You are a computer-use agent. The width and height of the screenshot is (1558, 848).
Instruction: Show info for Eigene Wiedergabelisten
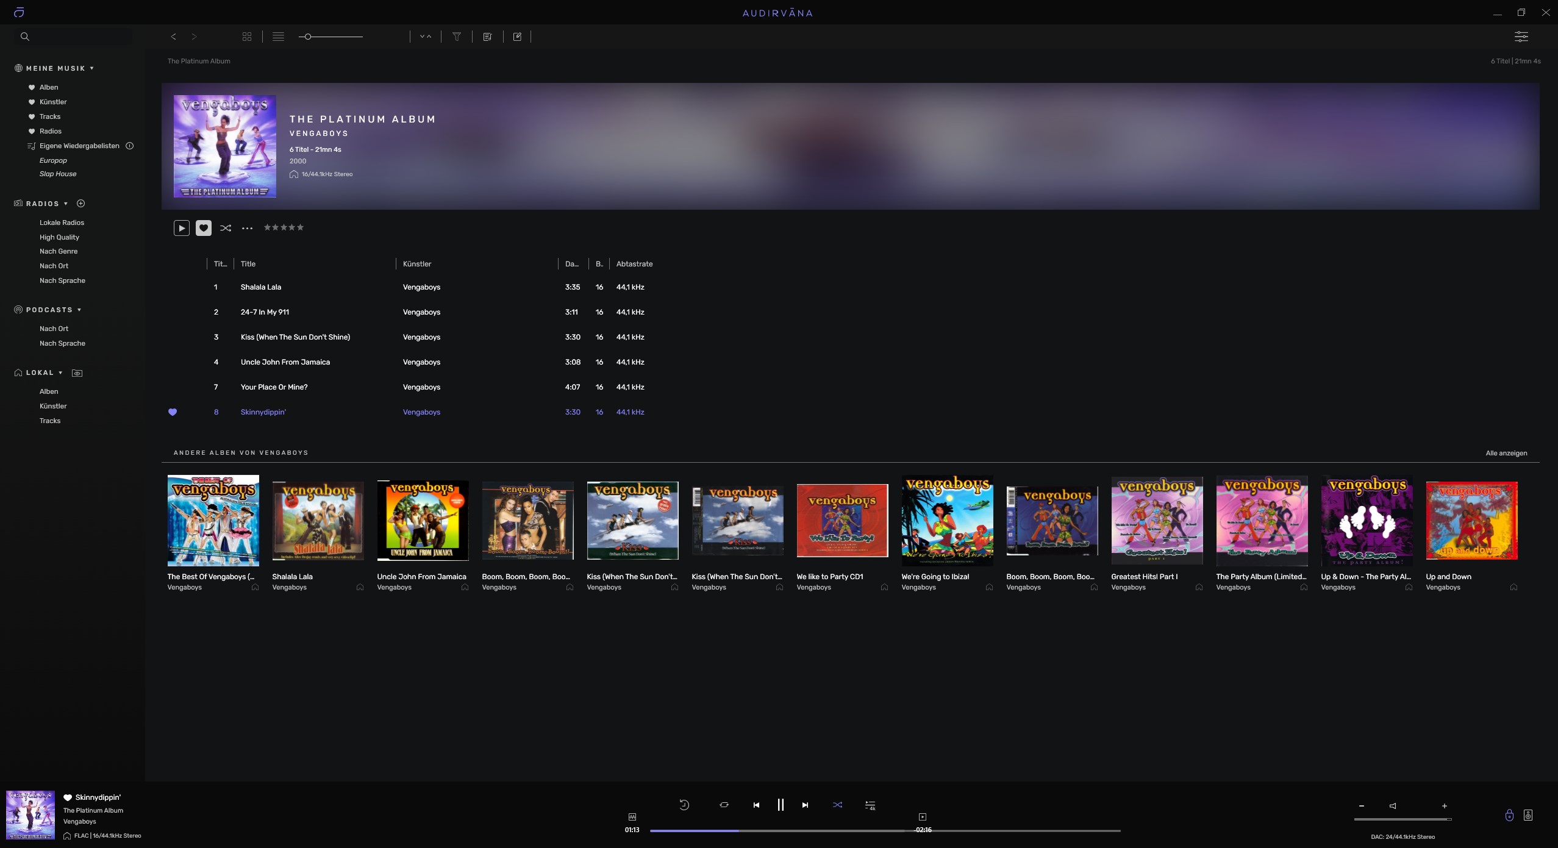(129, 146)
